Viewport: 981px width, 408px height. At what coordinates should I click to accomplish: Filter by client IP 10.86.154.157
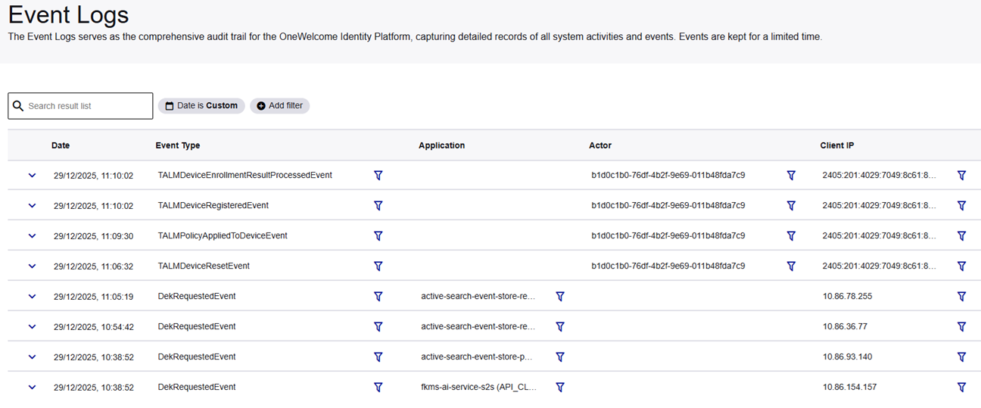click(x=961, y=387)
